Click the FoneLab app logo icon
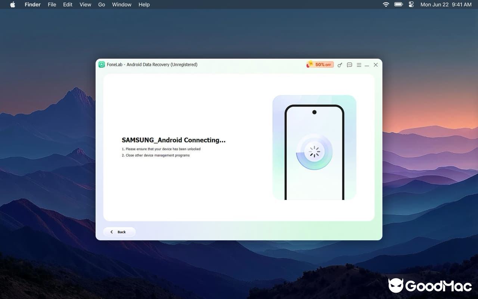478x299 pixels. point(102,65)
